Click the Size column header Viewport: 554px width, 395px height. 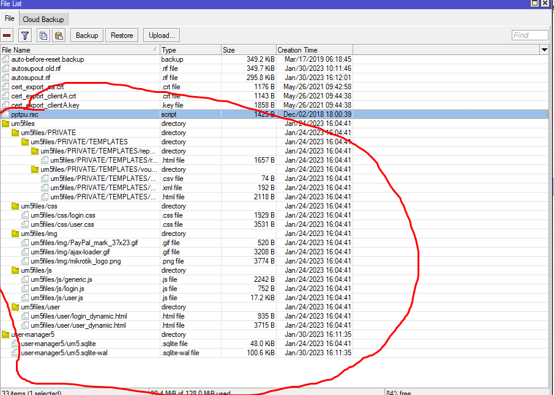coord(248,50)
